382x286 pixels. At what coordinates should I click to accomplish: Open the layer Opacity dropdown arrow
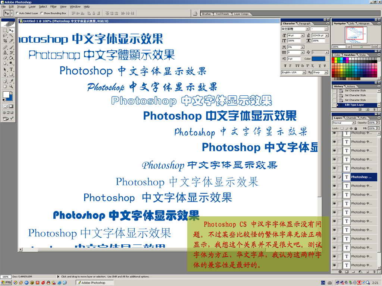(x=378, y=123)
